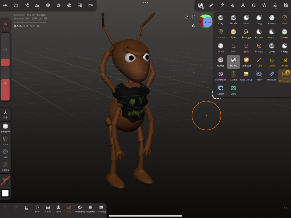The image size is (291, 218).
Task: Select the Project tool
Action: [259, 48]
